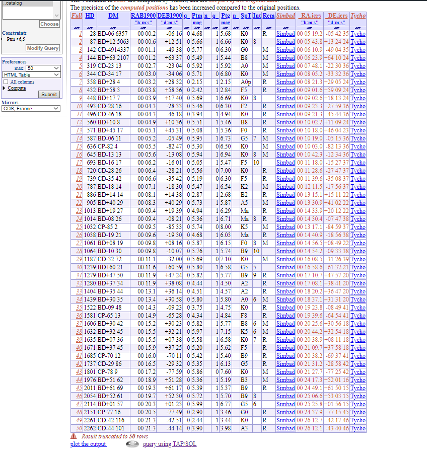This screenshot has width=427, height=455.
Task: Open the SpT column header link
Action: (246, 16)
